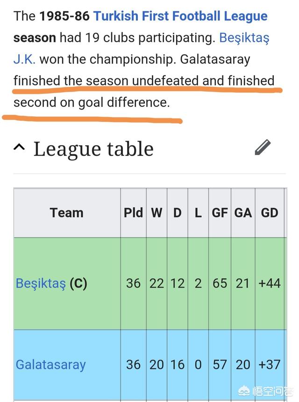Image resolution: width=299 pixels, height=402 pixels.
Task: Click Beşiktaş's 65 goals for cell
Action: pyautogui.click(x=220, y=283)
